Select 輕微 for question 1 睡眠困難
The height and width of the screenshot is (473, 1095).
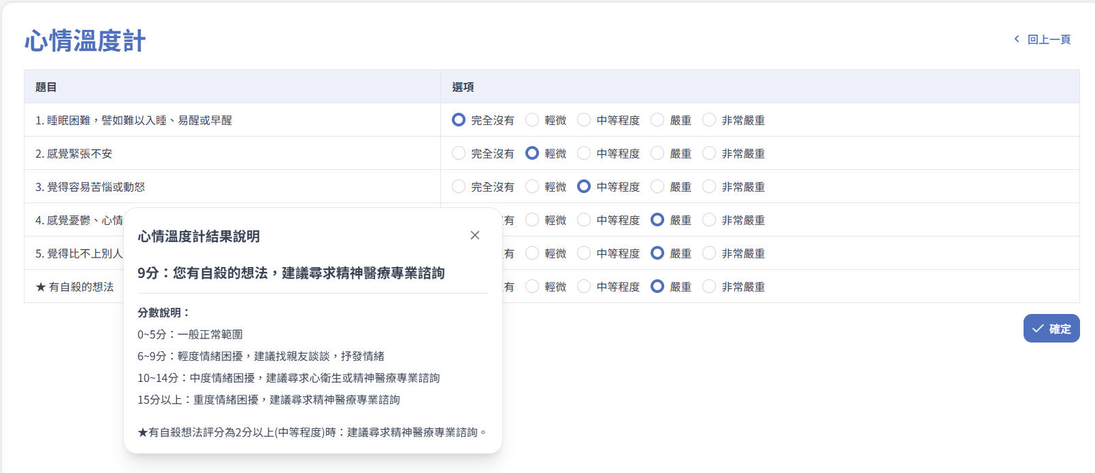pos(532,120)
